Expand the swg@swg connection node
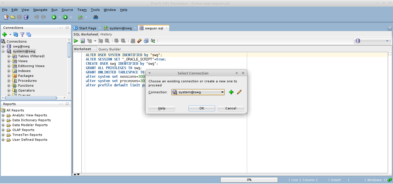The width and height of the screenshot is (393, 184). click(x=3, y=46)
